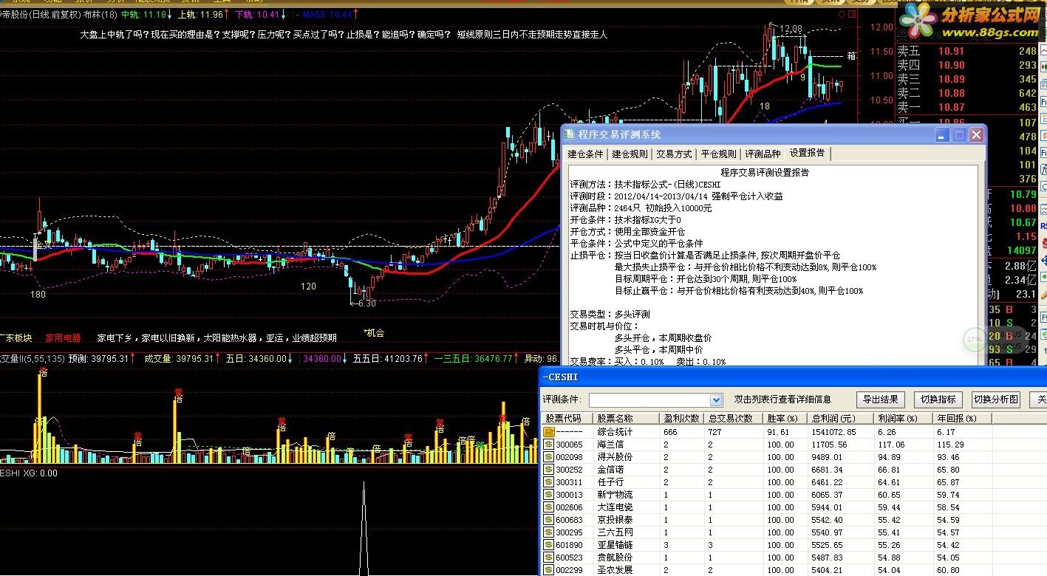
Task: Click the 卖五 ask price 10.91
Action: [x=952, y=51]
